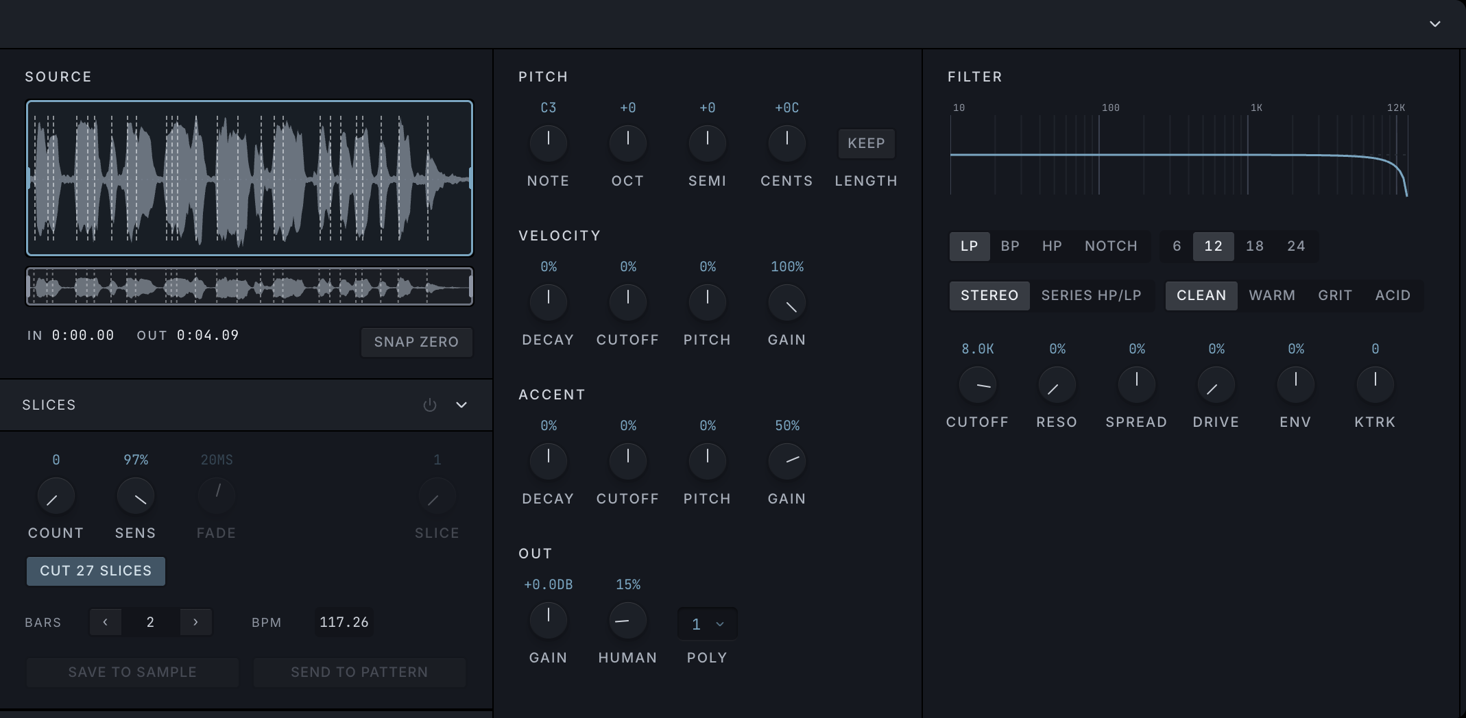
Task: Choose Grit drive mode
Action: coord(1335,295)
